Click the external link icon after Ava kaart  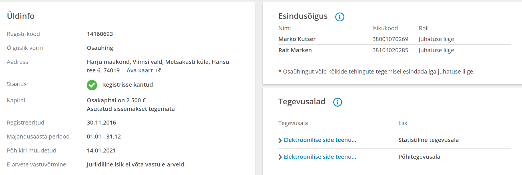[x=158, y=70]
